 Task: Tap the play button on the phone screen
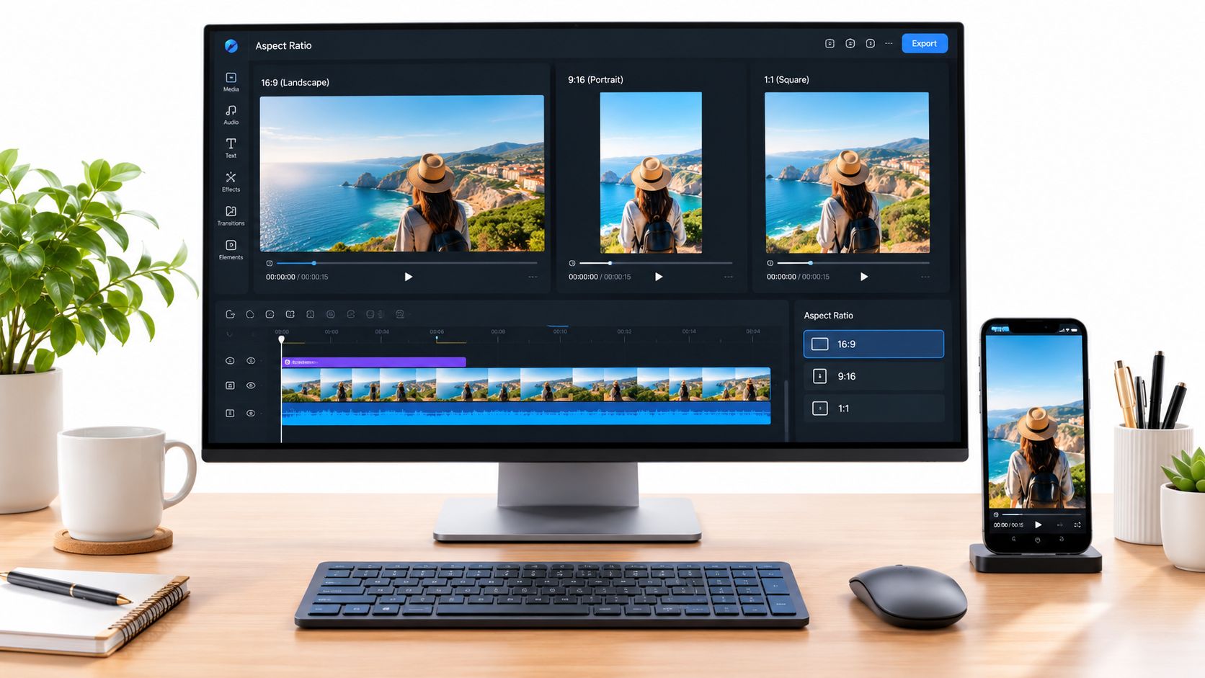(1038, 525)
